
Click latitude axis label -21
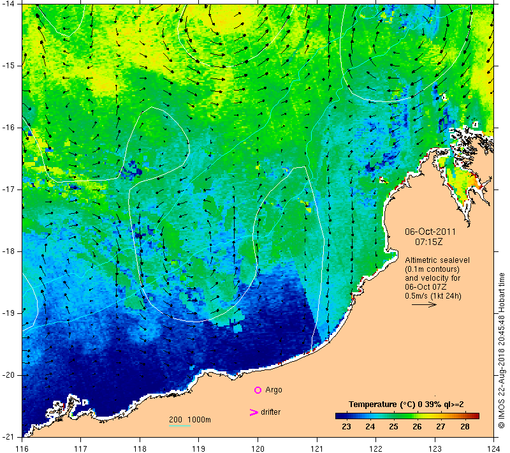[x=8, y=436]
